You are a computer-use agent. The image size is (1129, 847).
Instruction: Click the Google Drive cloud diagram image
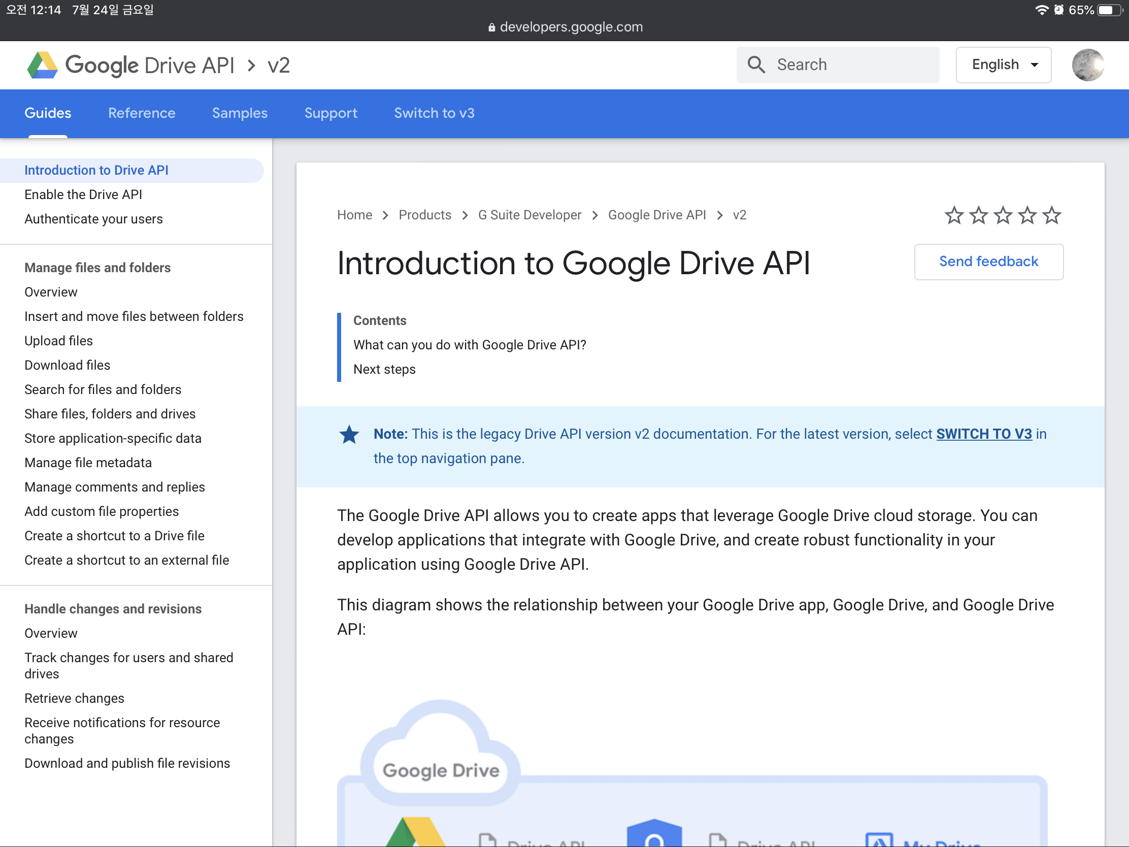click(x=692, y=772)
